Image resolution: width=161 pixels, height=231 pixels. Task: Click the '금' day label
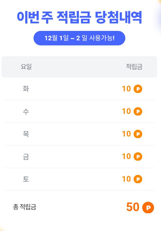(x=26, y=156)
